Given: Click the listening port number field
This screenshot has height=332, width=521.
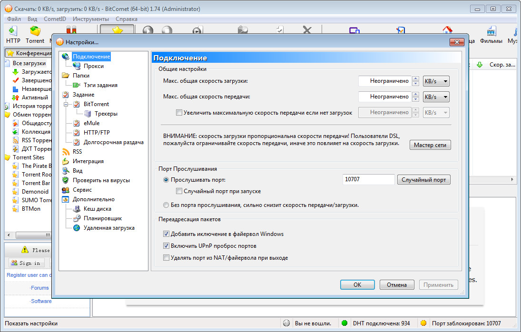Looking at the screenshot, I should [368, 180].
